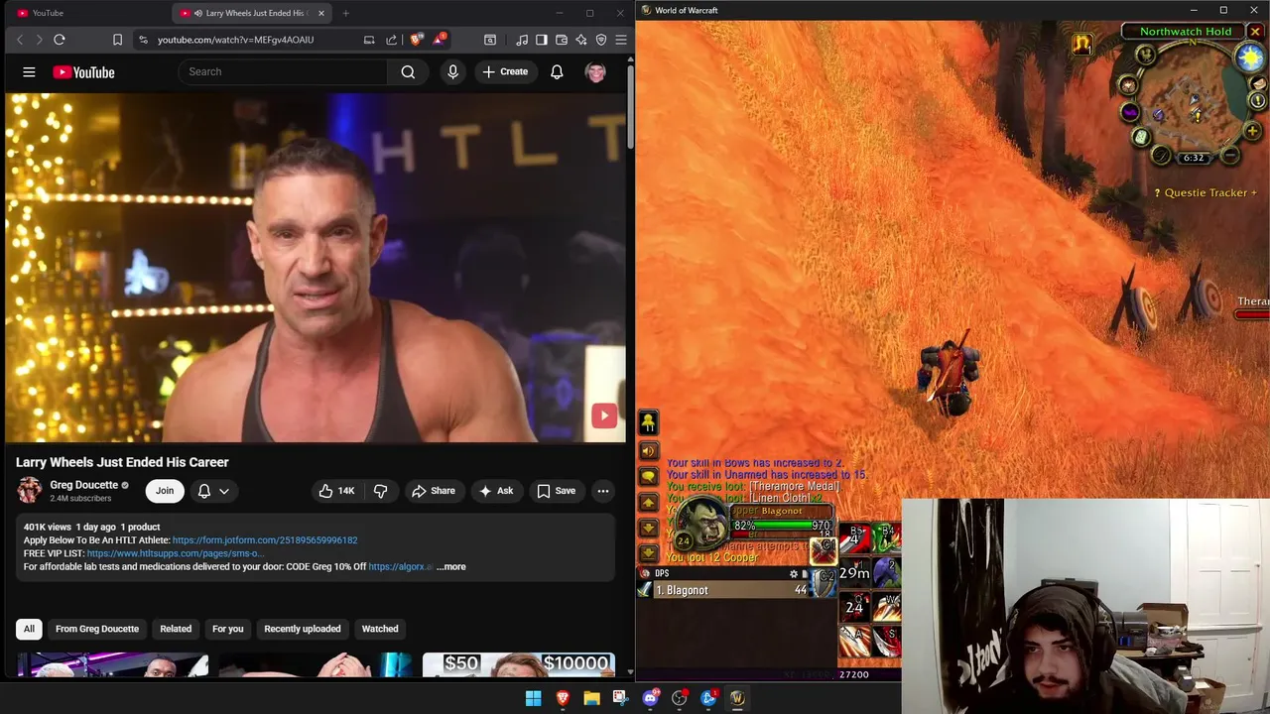Select the All filter chip
Viewport: 1270px width, 714px height.
(x=29, y=629)
